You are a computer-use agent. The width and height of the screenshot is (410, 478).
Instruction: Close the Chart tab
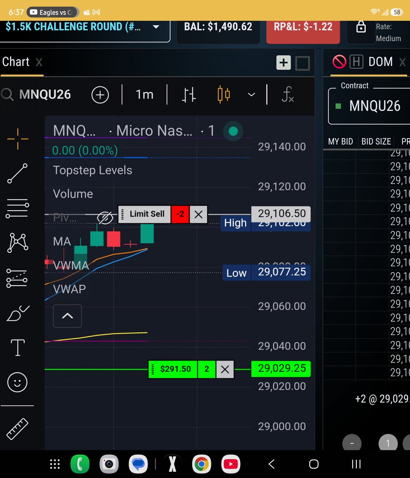coord(39,62)
